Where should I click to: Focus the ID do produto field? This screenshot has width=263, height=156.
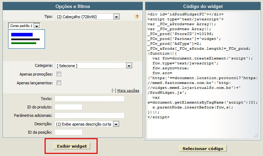pos(68,107)
